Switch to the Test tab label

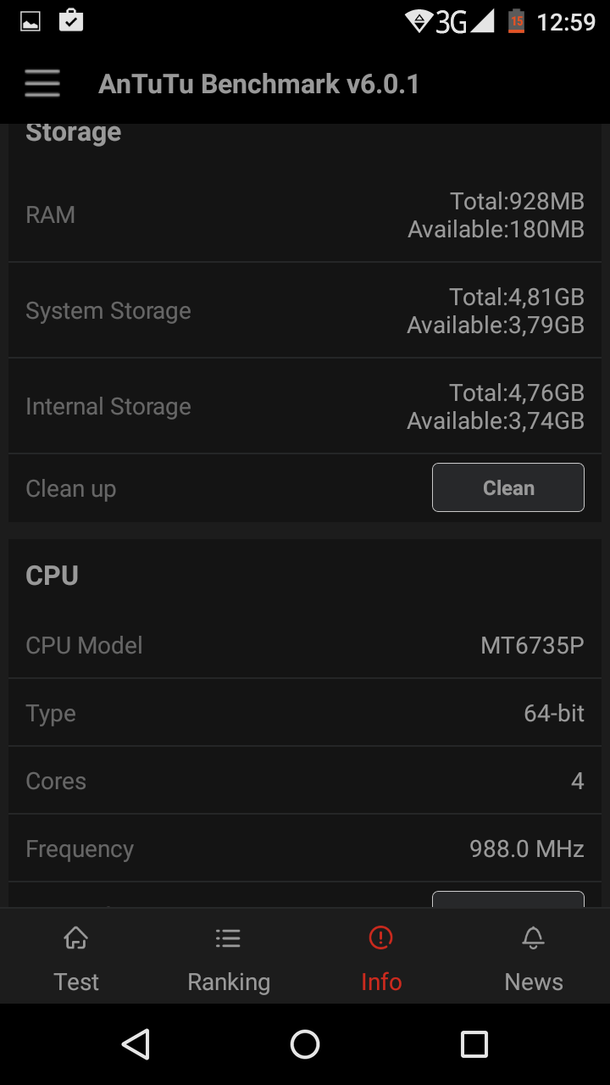(76, 982)
